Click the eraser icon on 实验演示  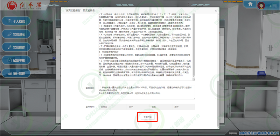[x=9, y=35]
